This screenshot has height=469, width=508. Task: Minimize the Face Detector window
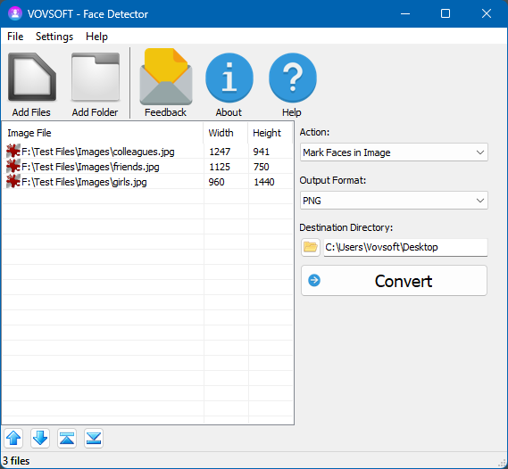pyautogui.click(x=405, y=13)
